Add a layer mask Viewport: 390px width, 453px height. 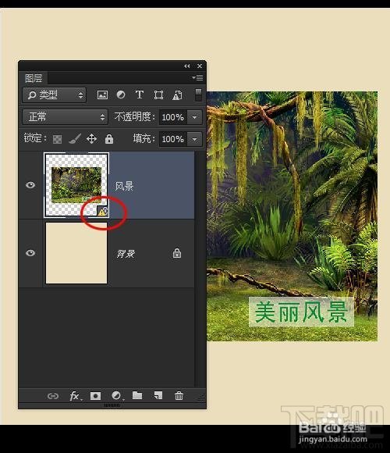[x=95, y=396]
